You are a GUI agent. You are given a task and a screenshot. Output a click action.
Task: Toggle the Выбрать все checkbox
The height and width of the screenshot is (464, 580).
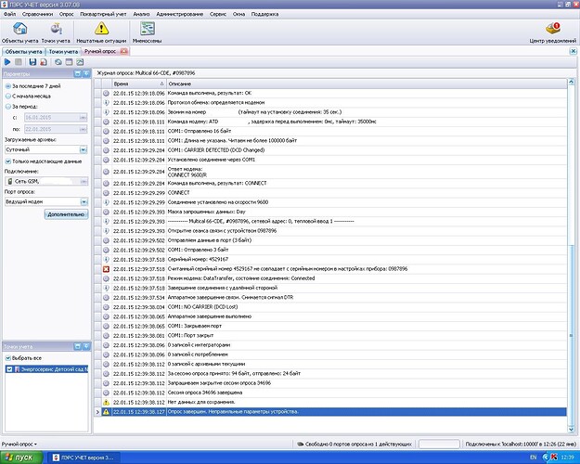pyautogui.click(x=8, y=358)
